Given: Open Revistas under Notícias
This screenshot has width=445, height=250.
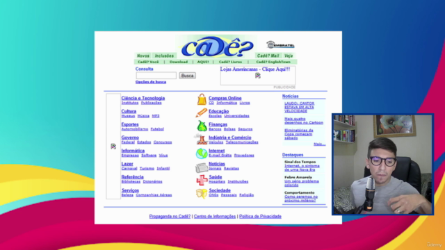Looking at the screenshot, I should [232, 168].
